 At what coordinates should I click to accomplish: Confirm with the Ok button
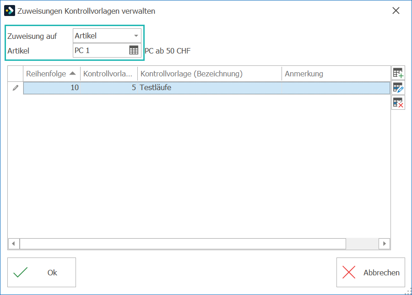coord(42,273)
